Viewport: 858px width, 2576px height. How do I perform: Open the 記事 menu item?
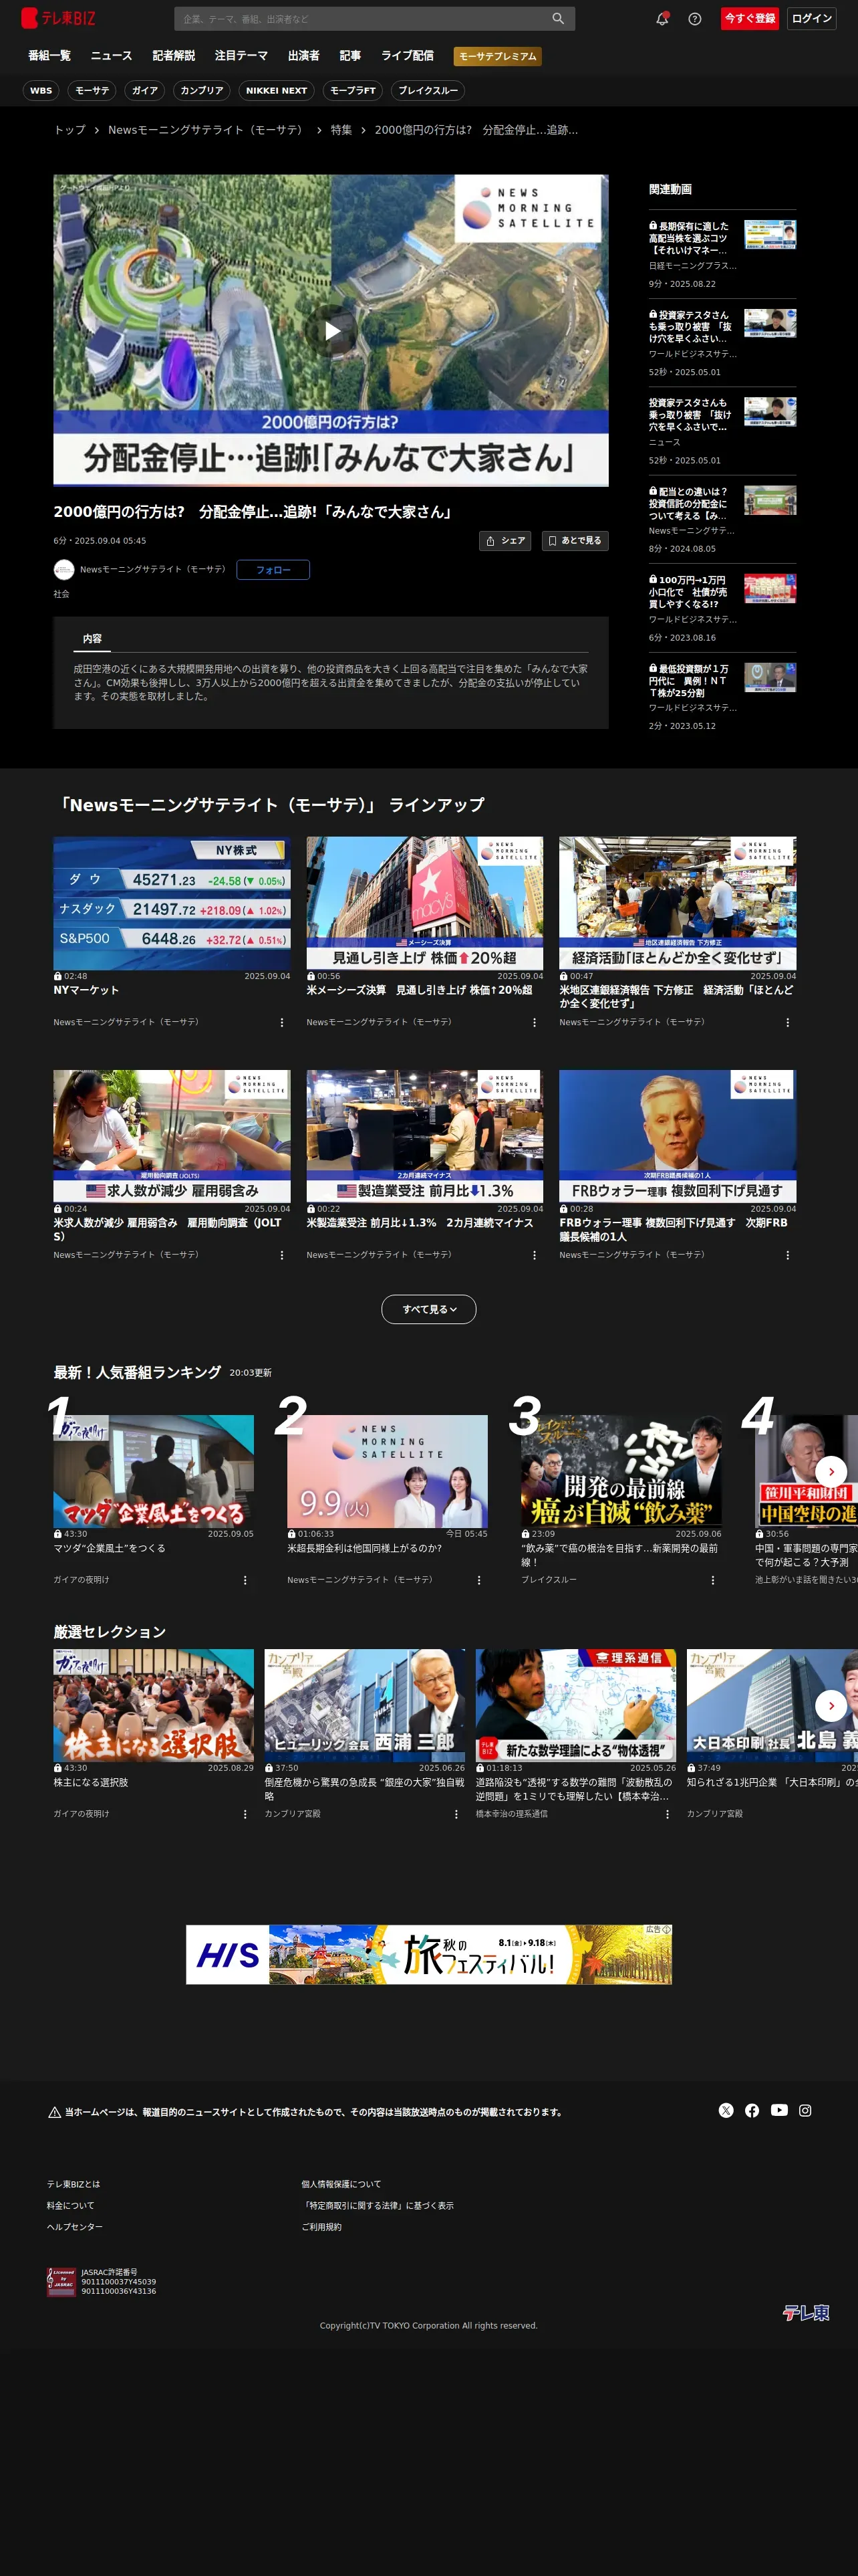pyautogui.click(x=351, y=56)
